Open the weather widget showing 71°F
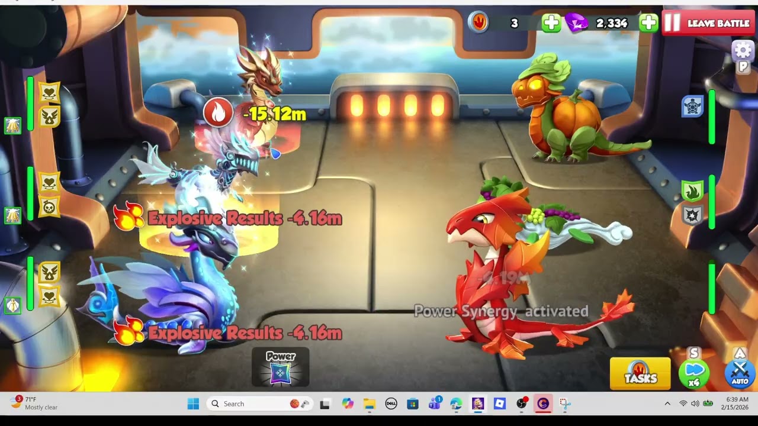 click(x=34, y=404)
